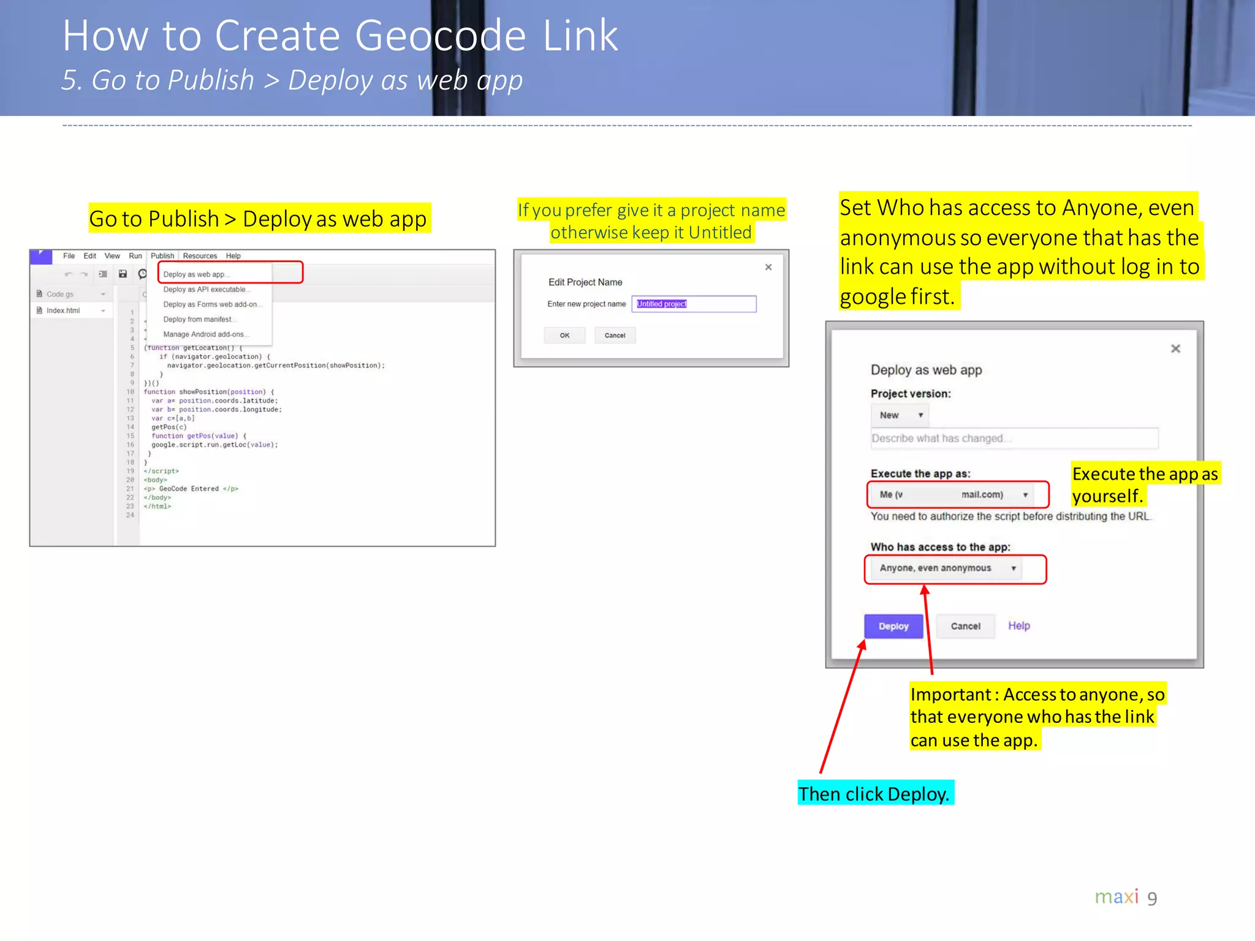Open the Help link in deploy dialog

(x=1019, y=625)
